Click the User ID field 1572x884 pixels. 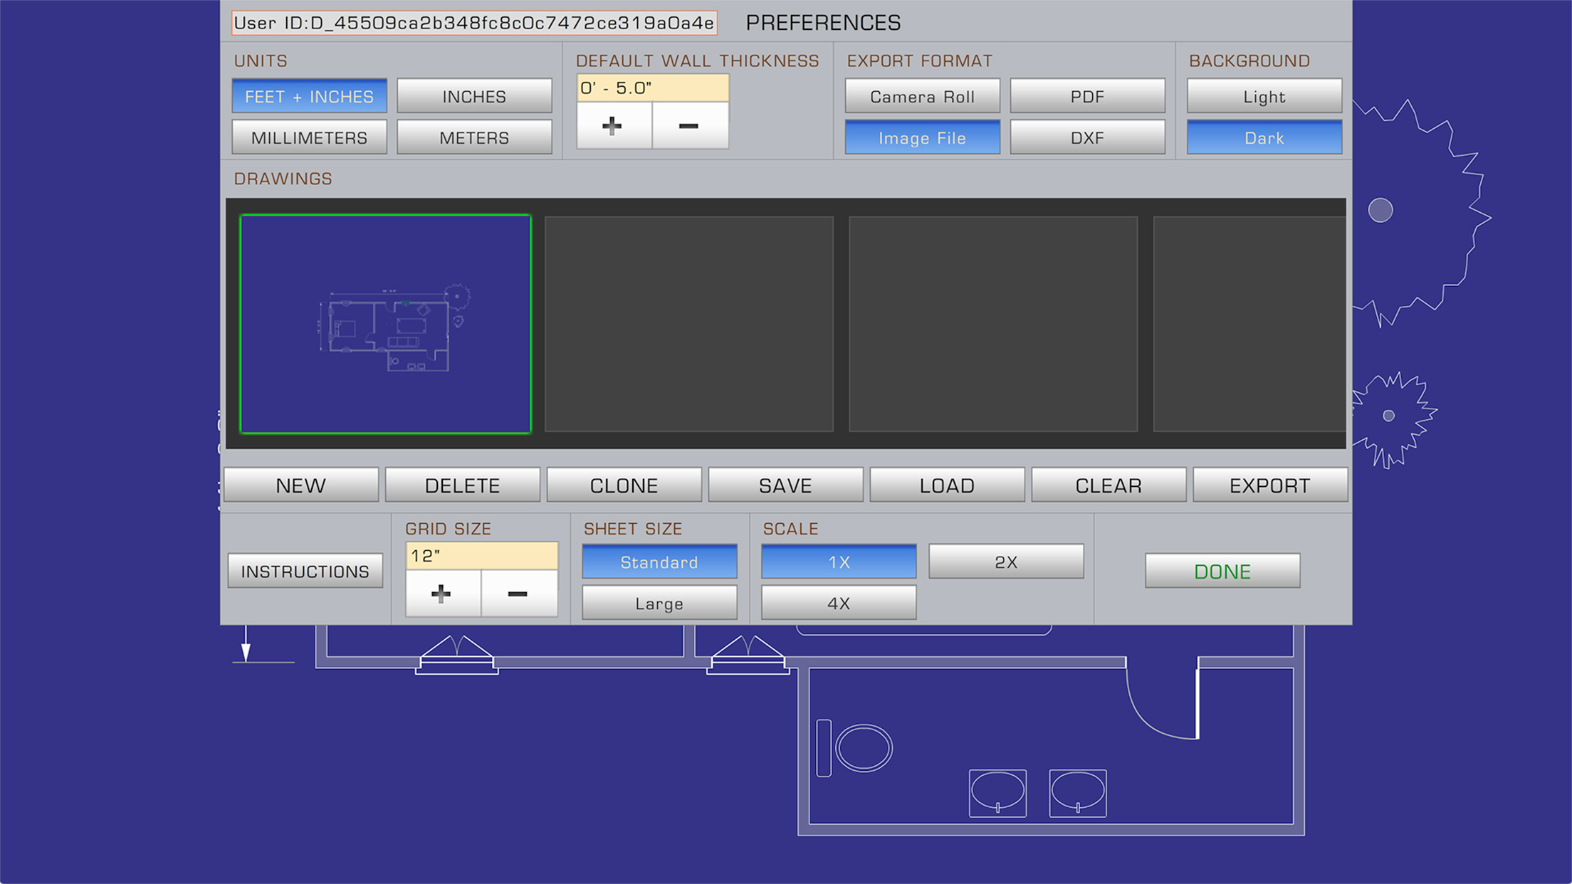click(474, 23)
